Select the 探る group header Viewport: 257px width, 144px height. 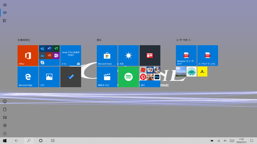[99, 40]
